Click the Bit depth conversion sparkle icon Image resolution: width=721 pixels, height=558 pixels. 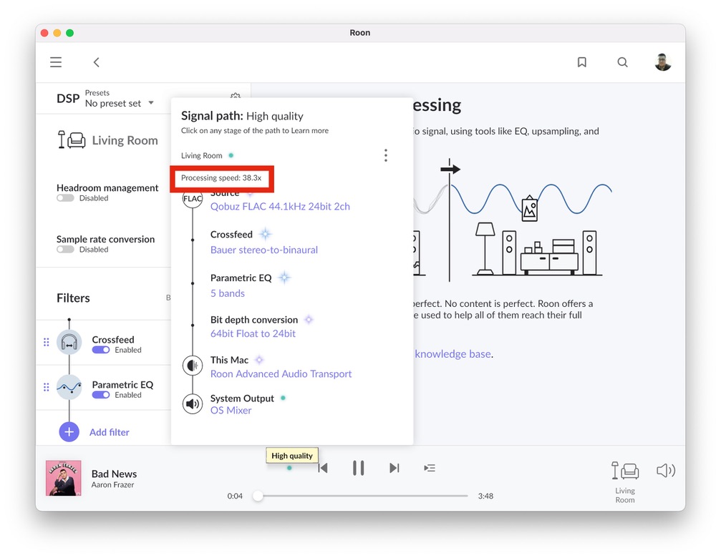(309, 320)
